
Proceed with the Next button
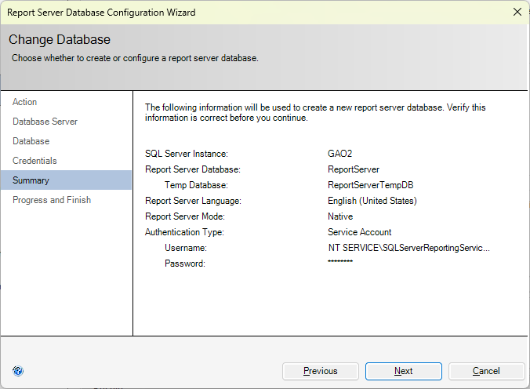point(404,371)
